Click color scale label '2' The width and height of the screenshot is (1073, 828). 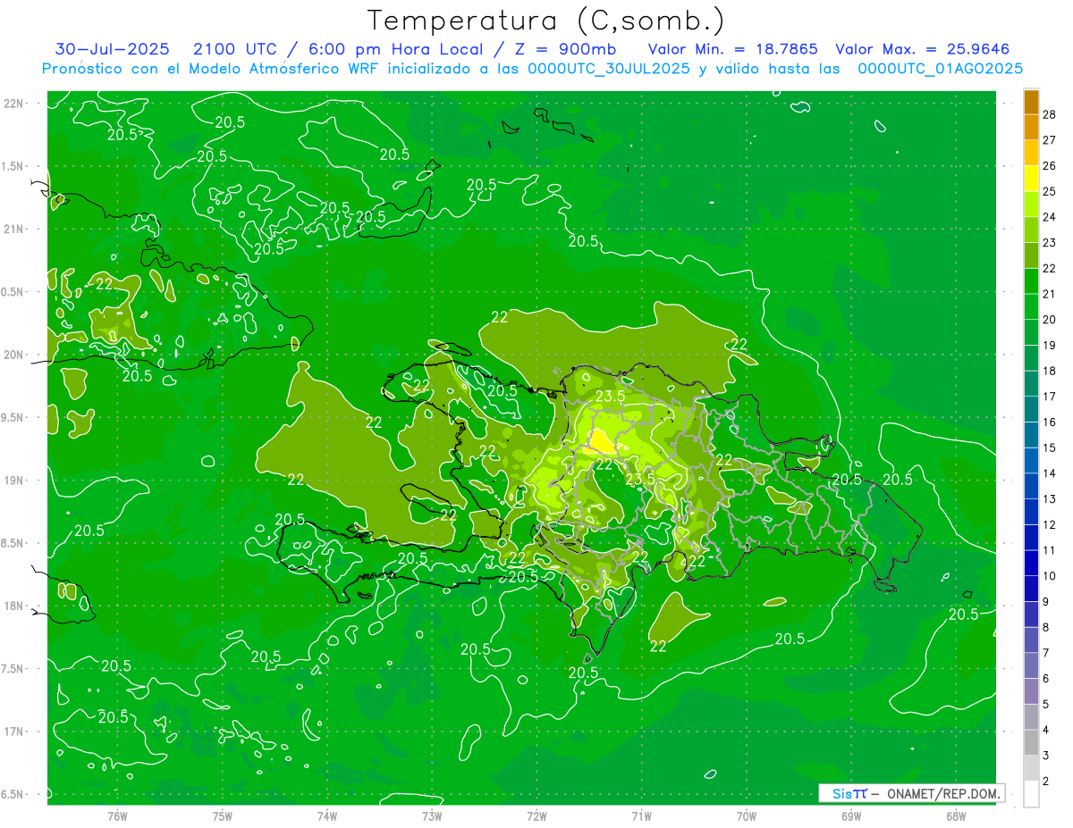[x=1047, y=782]
